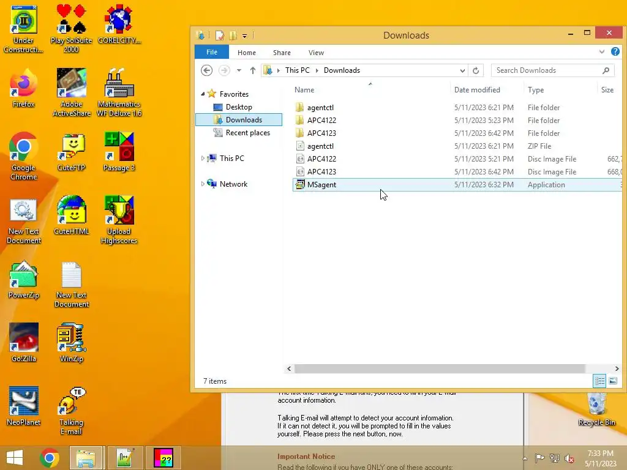Viewport: 627px width, 470px height.
Task: Click the Search Downloads field
Action: (x=553, y=70)
